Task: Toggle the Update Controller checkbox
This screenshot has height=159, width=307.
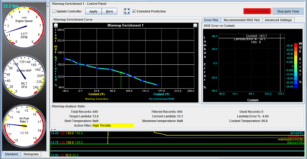Action: (x=54, y=12)
